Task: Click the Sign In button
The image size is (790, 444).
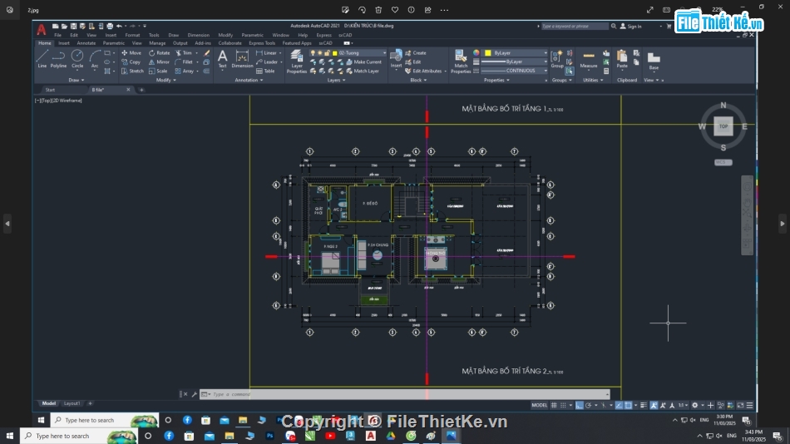Action: [631, 27]
